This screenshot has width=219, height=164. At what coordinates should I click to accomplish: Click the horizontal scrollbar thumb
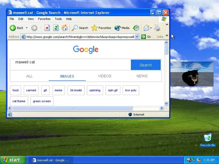pyautogui.click(x=73, y=108)
